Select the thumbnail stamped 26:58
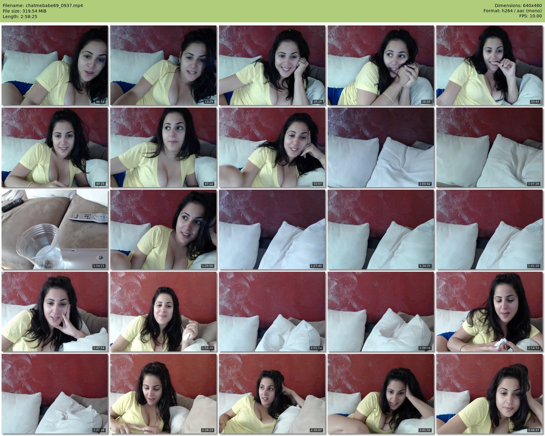The image size is (545, 436). pos(381,65)
